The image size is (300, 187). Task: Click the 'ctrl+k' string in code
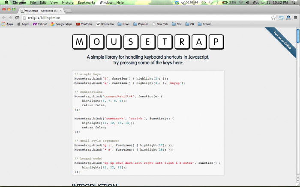coord(137,119)
